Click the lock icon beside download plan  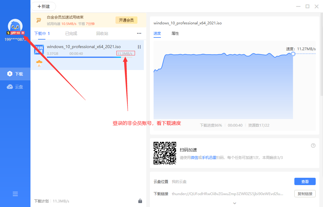point(140,201)
